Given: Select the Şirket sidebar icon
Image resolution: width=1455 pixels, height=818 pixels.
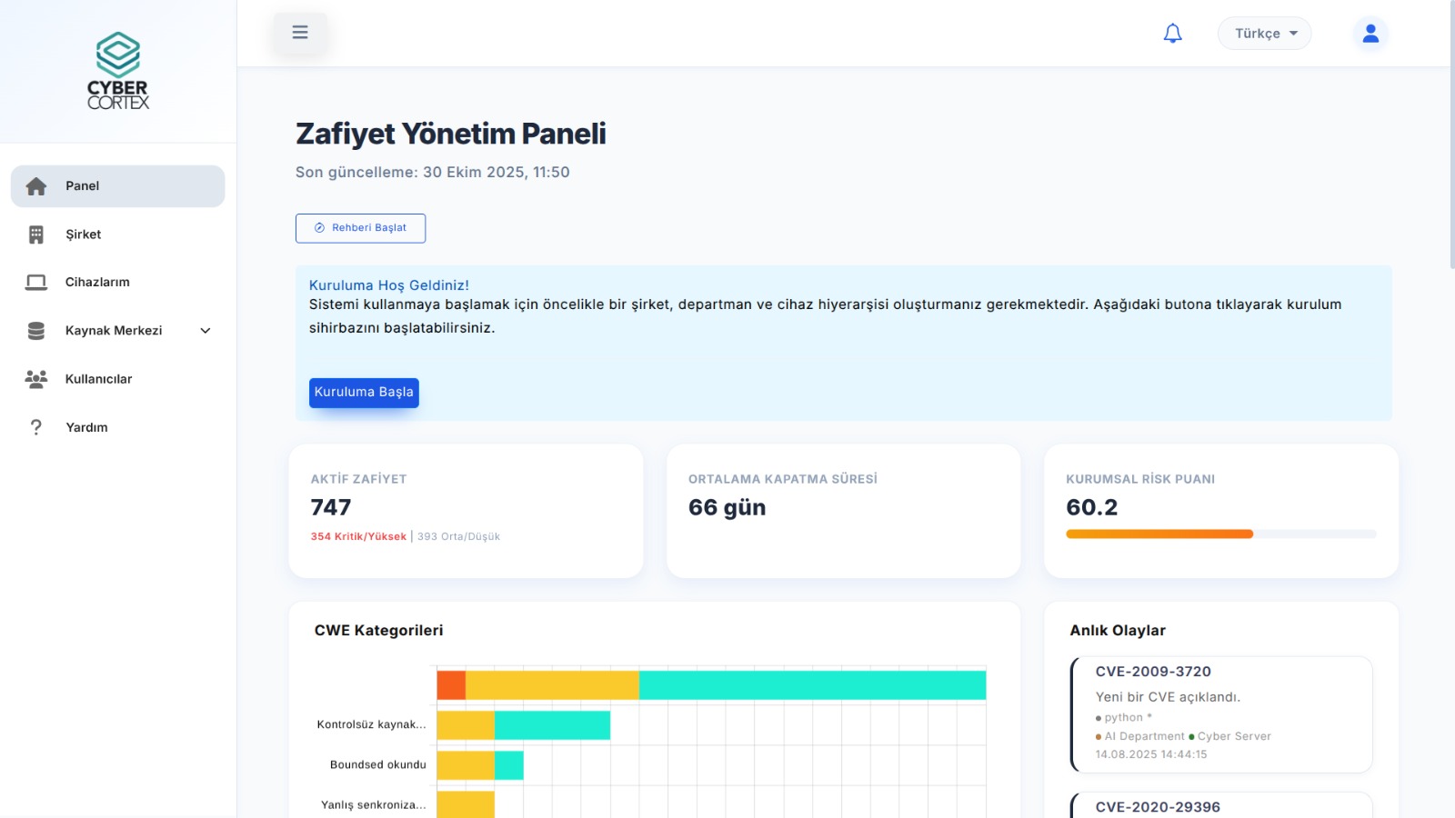Looking at the screenshot, I should click(x=36, y=234).
